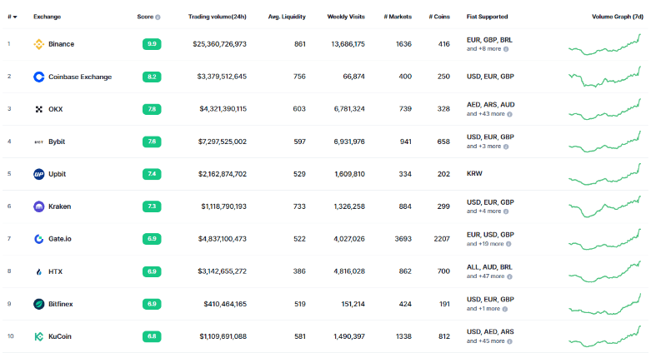656x353 pixels.
Task: Click the Gate.io logo icon
Action: 39,239
